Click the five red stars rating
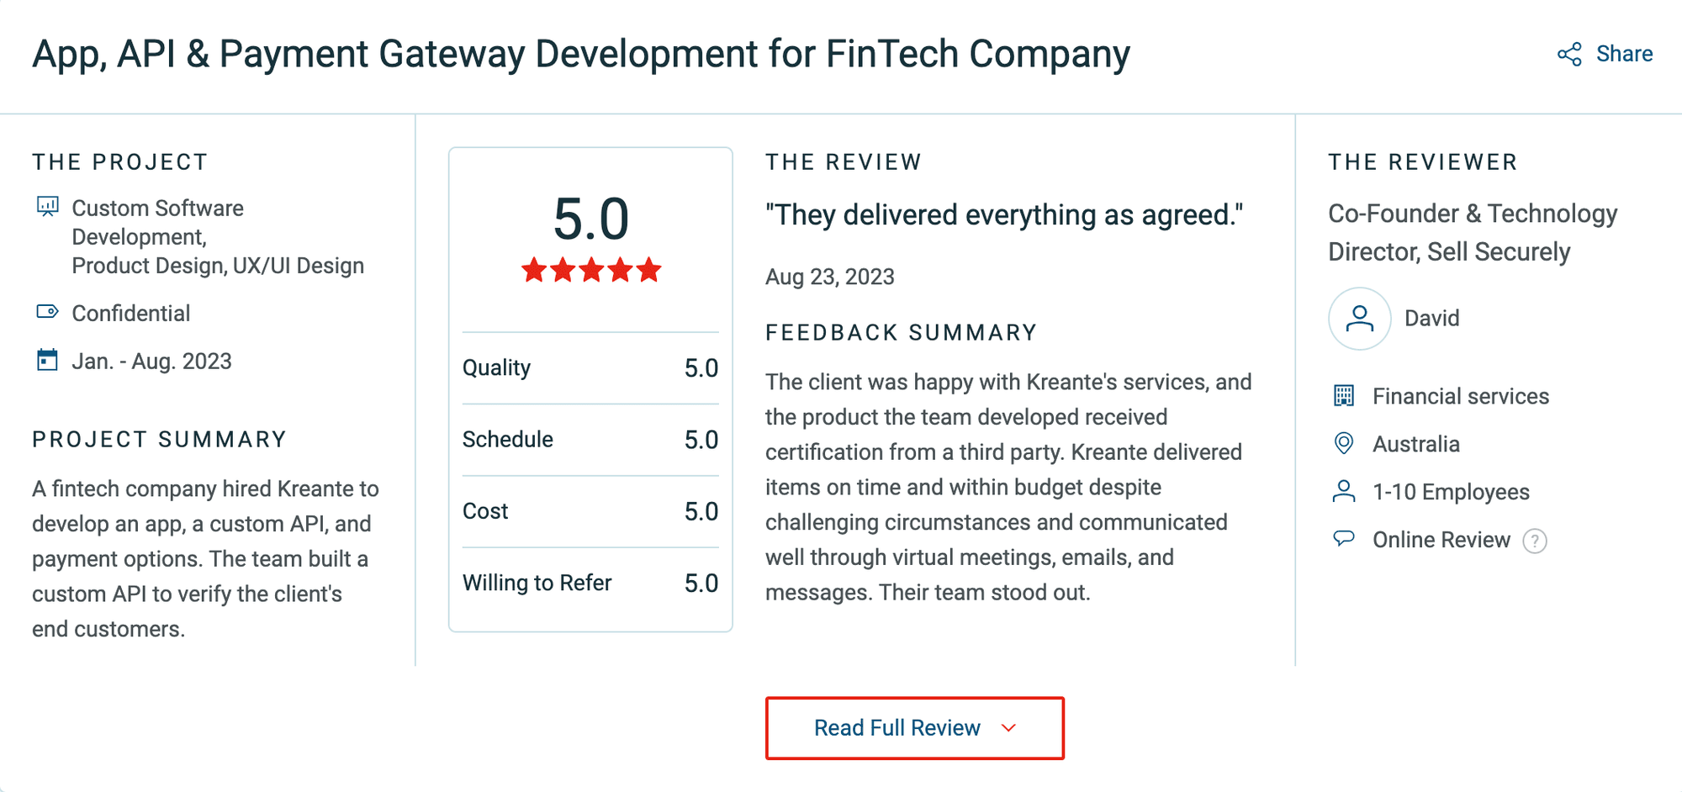Image resolution: width=1682 pixels, height=792 pixels. [x=591, y=271]
